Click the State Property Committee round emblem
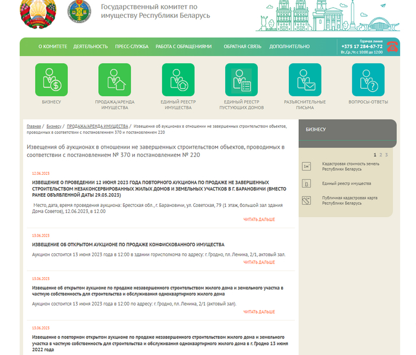 coord(79,11)
